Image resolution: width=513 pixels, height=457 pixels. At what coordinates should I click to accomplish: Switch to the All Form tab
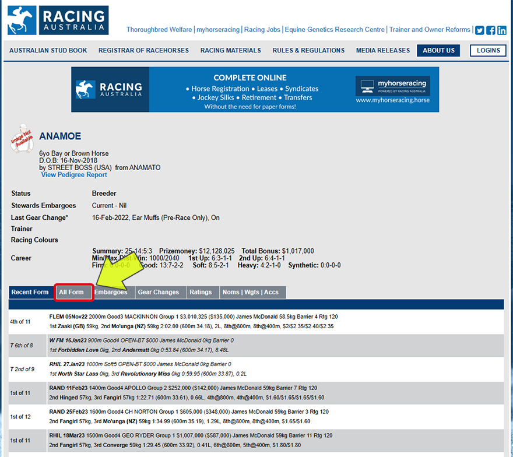click(x=72, y=292)
